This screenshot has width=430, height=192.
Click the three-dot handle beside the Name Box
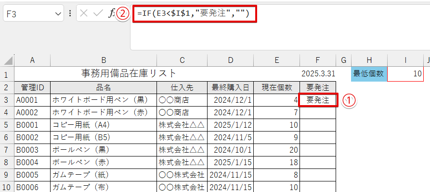[x=70, y=13]
